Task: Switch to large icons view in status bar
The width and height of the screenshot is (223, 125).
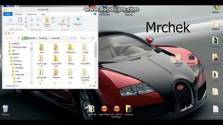Action: tap(94, 86)
